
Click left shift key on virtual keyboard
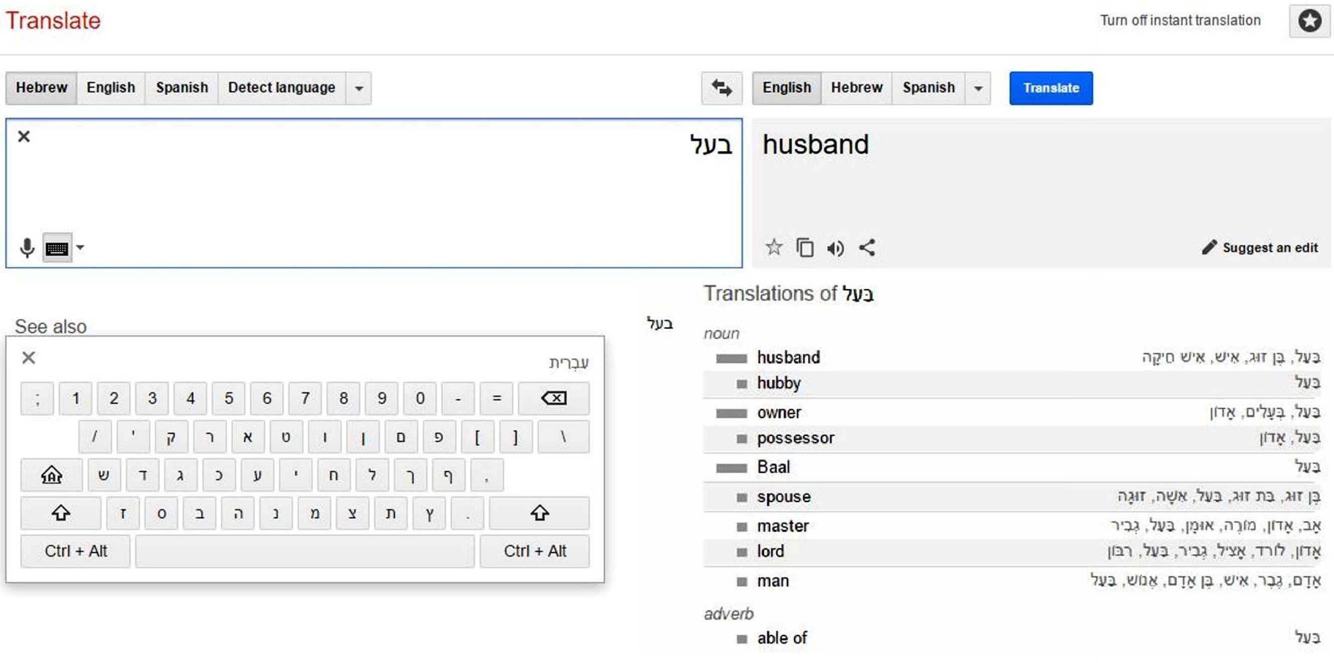[x=61, y=513]
